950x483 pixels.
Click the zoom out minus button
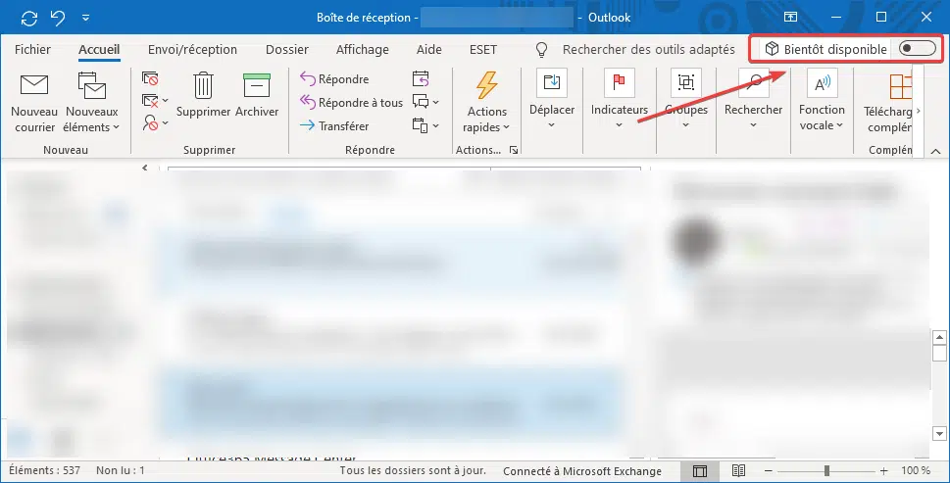pos(769,471)
